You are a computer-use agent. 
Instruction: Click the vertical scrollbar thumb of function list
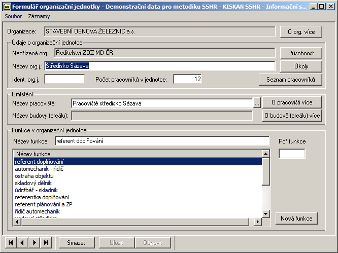266,171
